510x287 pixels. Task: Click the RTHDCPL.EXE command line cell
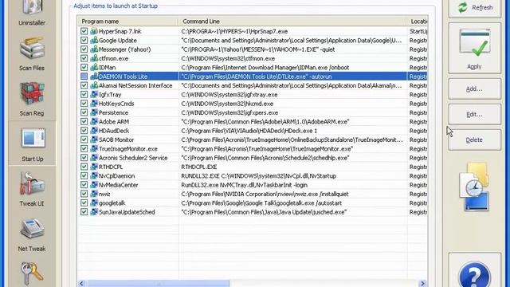(x=199, y=167)
